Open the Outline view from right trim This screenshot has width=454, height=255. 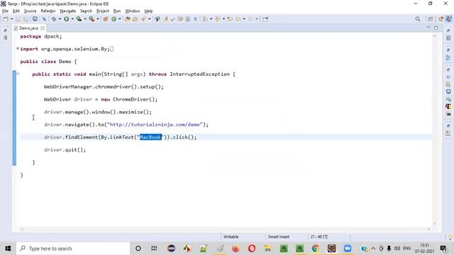tap(448, 57)
